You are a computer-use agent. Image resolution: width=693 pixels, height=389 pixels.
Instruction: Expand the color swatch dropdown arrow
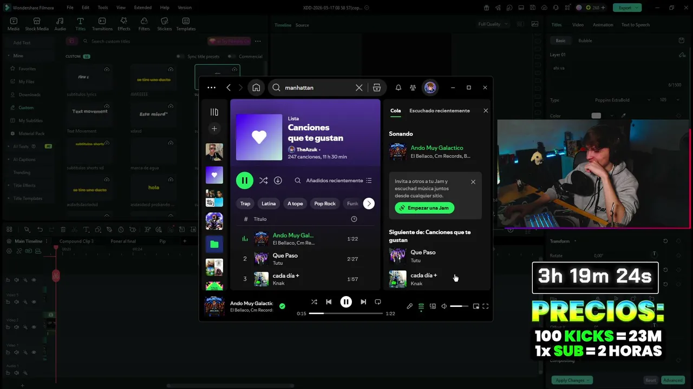(x=611, y=116)
